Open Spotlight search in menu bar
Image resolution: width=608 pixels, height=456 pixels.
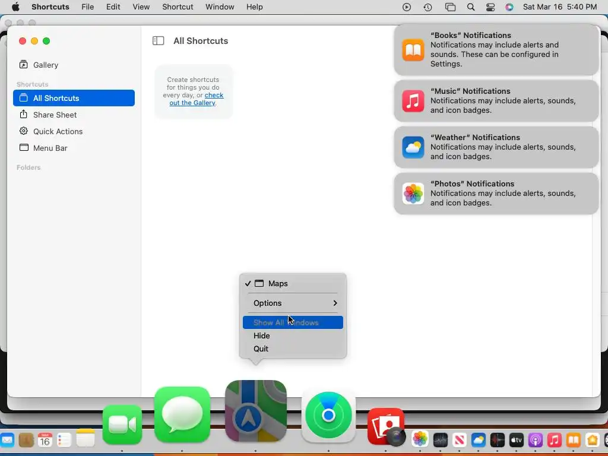tap(471, 7)
